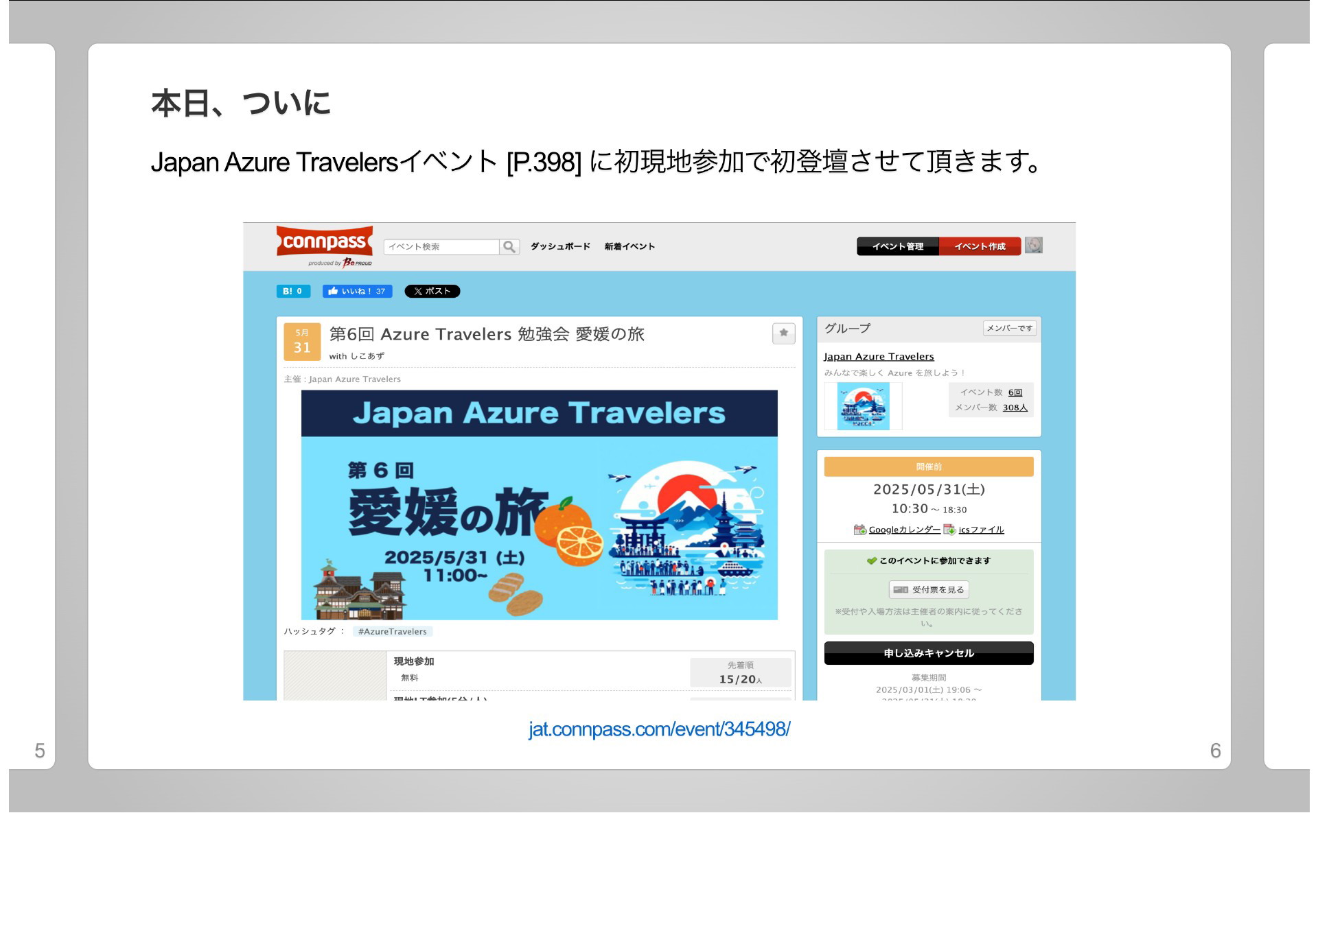Viewport: 1318px width, 931px height.
Task: Click the Google calendar icon
Action: click(x=859, y=530)
